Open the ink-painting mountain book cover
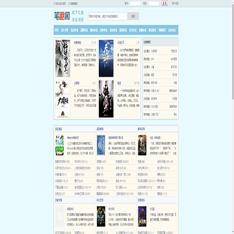 tap(62, 58)
